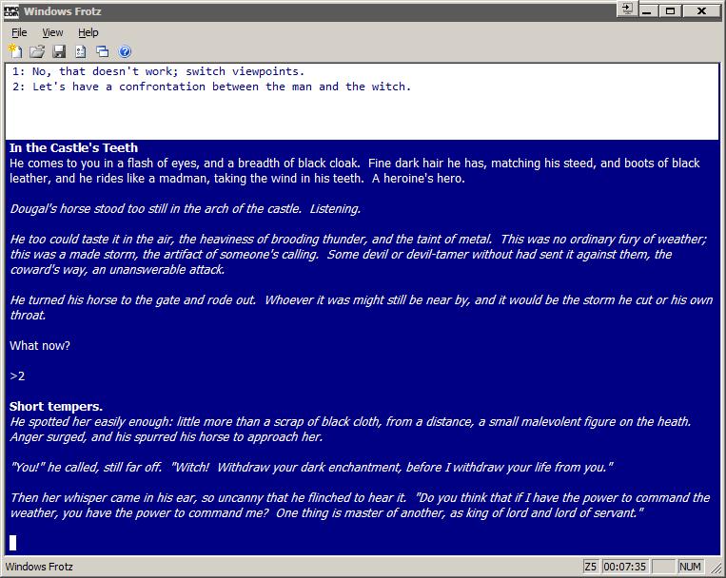Image resolution: width=726 pixels, height=578 pixels.
Task: Click the Z5 status bar indicator
Action: click(590, 567)
